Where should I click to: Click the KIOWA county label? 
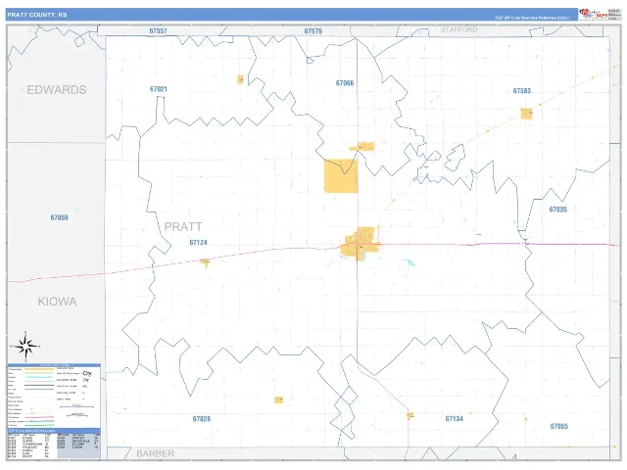point(57,302)
